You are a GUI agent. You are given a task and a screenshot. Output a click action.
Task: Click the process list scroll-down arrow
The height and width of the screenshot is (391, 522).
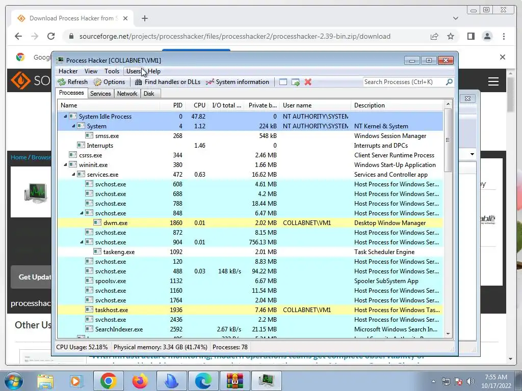click(x=448, y=333)
